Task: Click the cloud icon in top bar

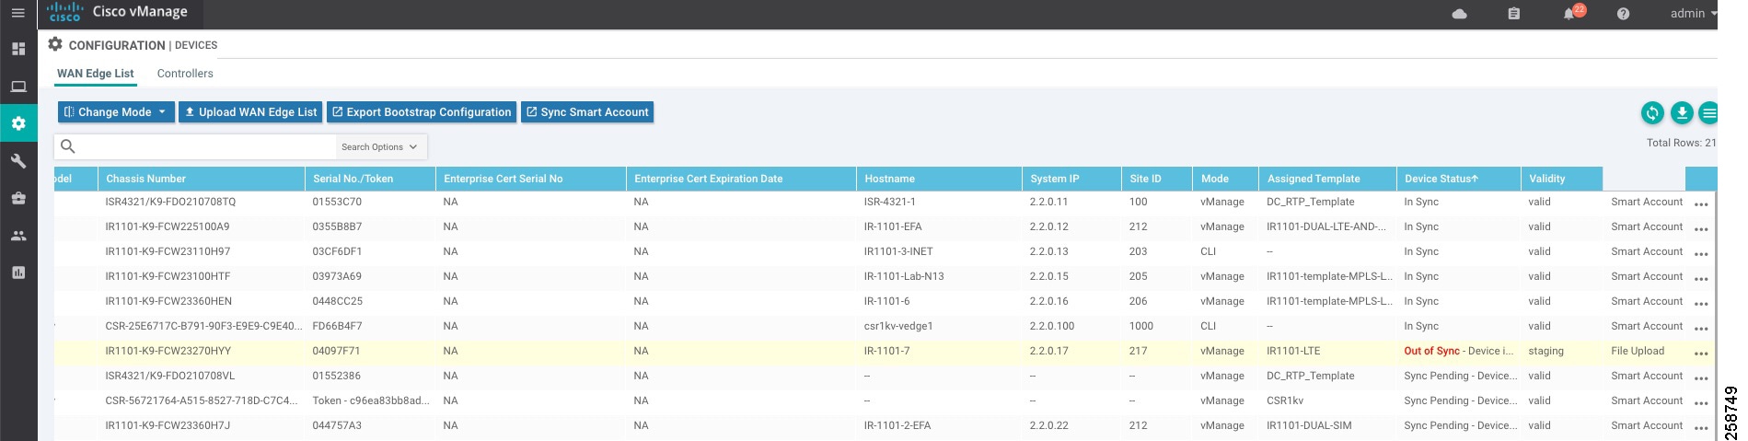Action: [1459, 14]
